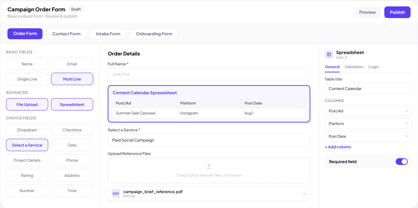The image size is (418, 208).
Task: Switch to the Contact Form tab
Action: pyautogui.click(x=66, y=34)
